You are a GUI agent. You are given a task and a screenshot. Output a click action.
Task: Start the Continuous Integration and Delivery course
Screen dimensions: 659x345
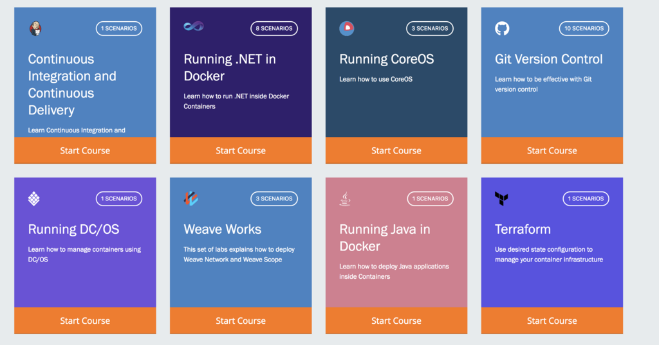[85, 150]
